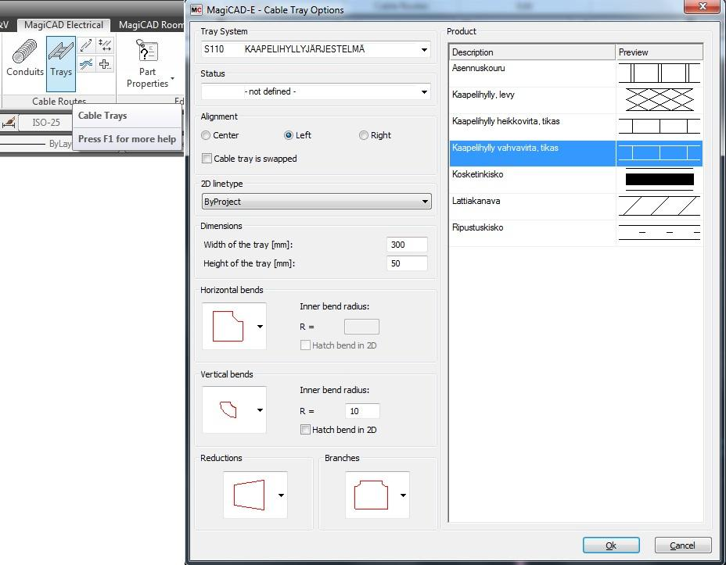Open vertical bends type dropdown arrow
The image size is (726, 565).
pos(261,410)
